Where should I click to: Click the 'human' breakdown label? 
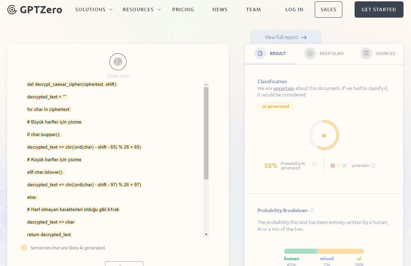coord(291,259)
